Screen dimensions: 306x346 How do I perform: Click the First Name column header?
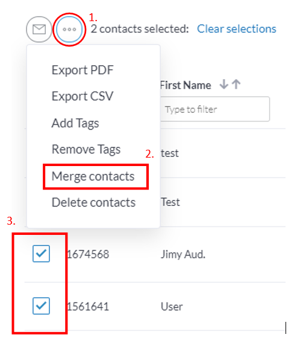point(186,85)
